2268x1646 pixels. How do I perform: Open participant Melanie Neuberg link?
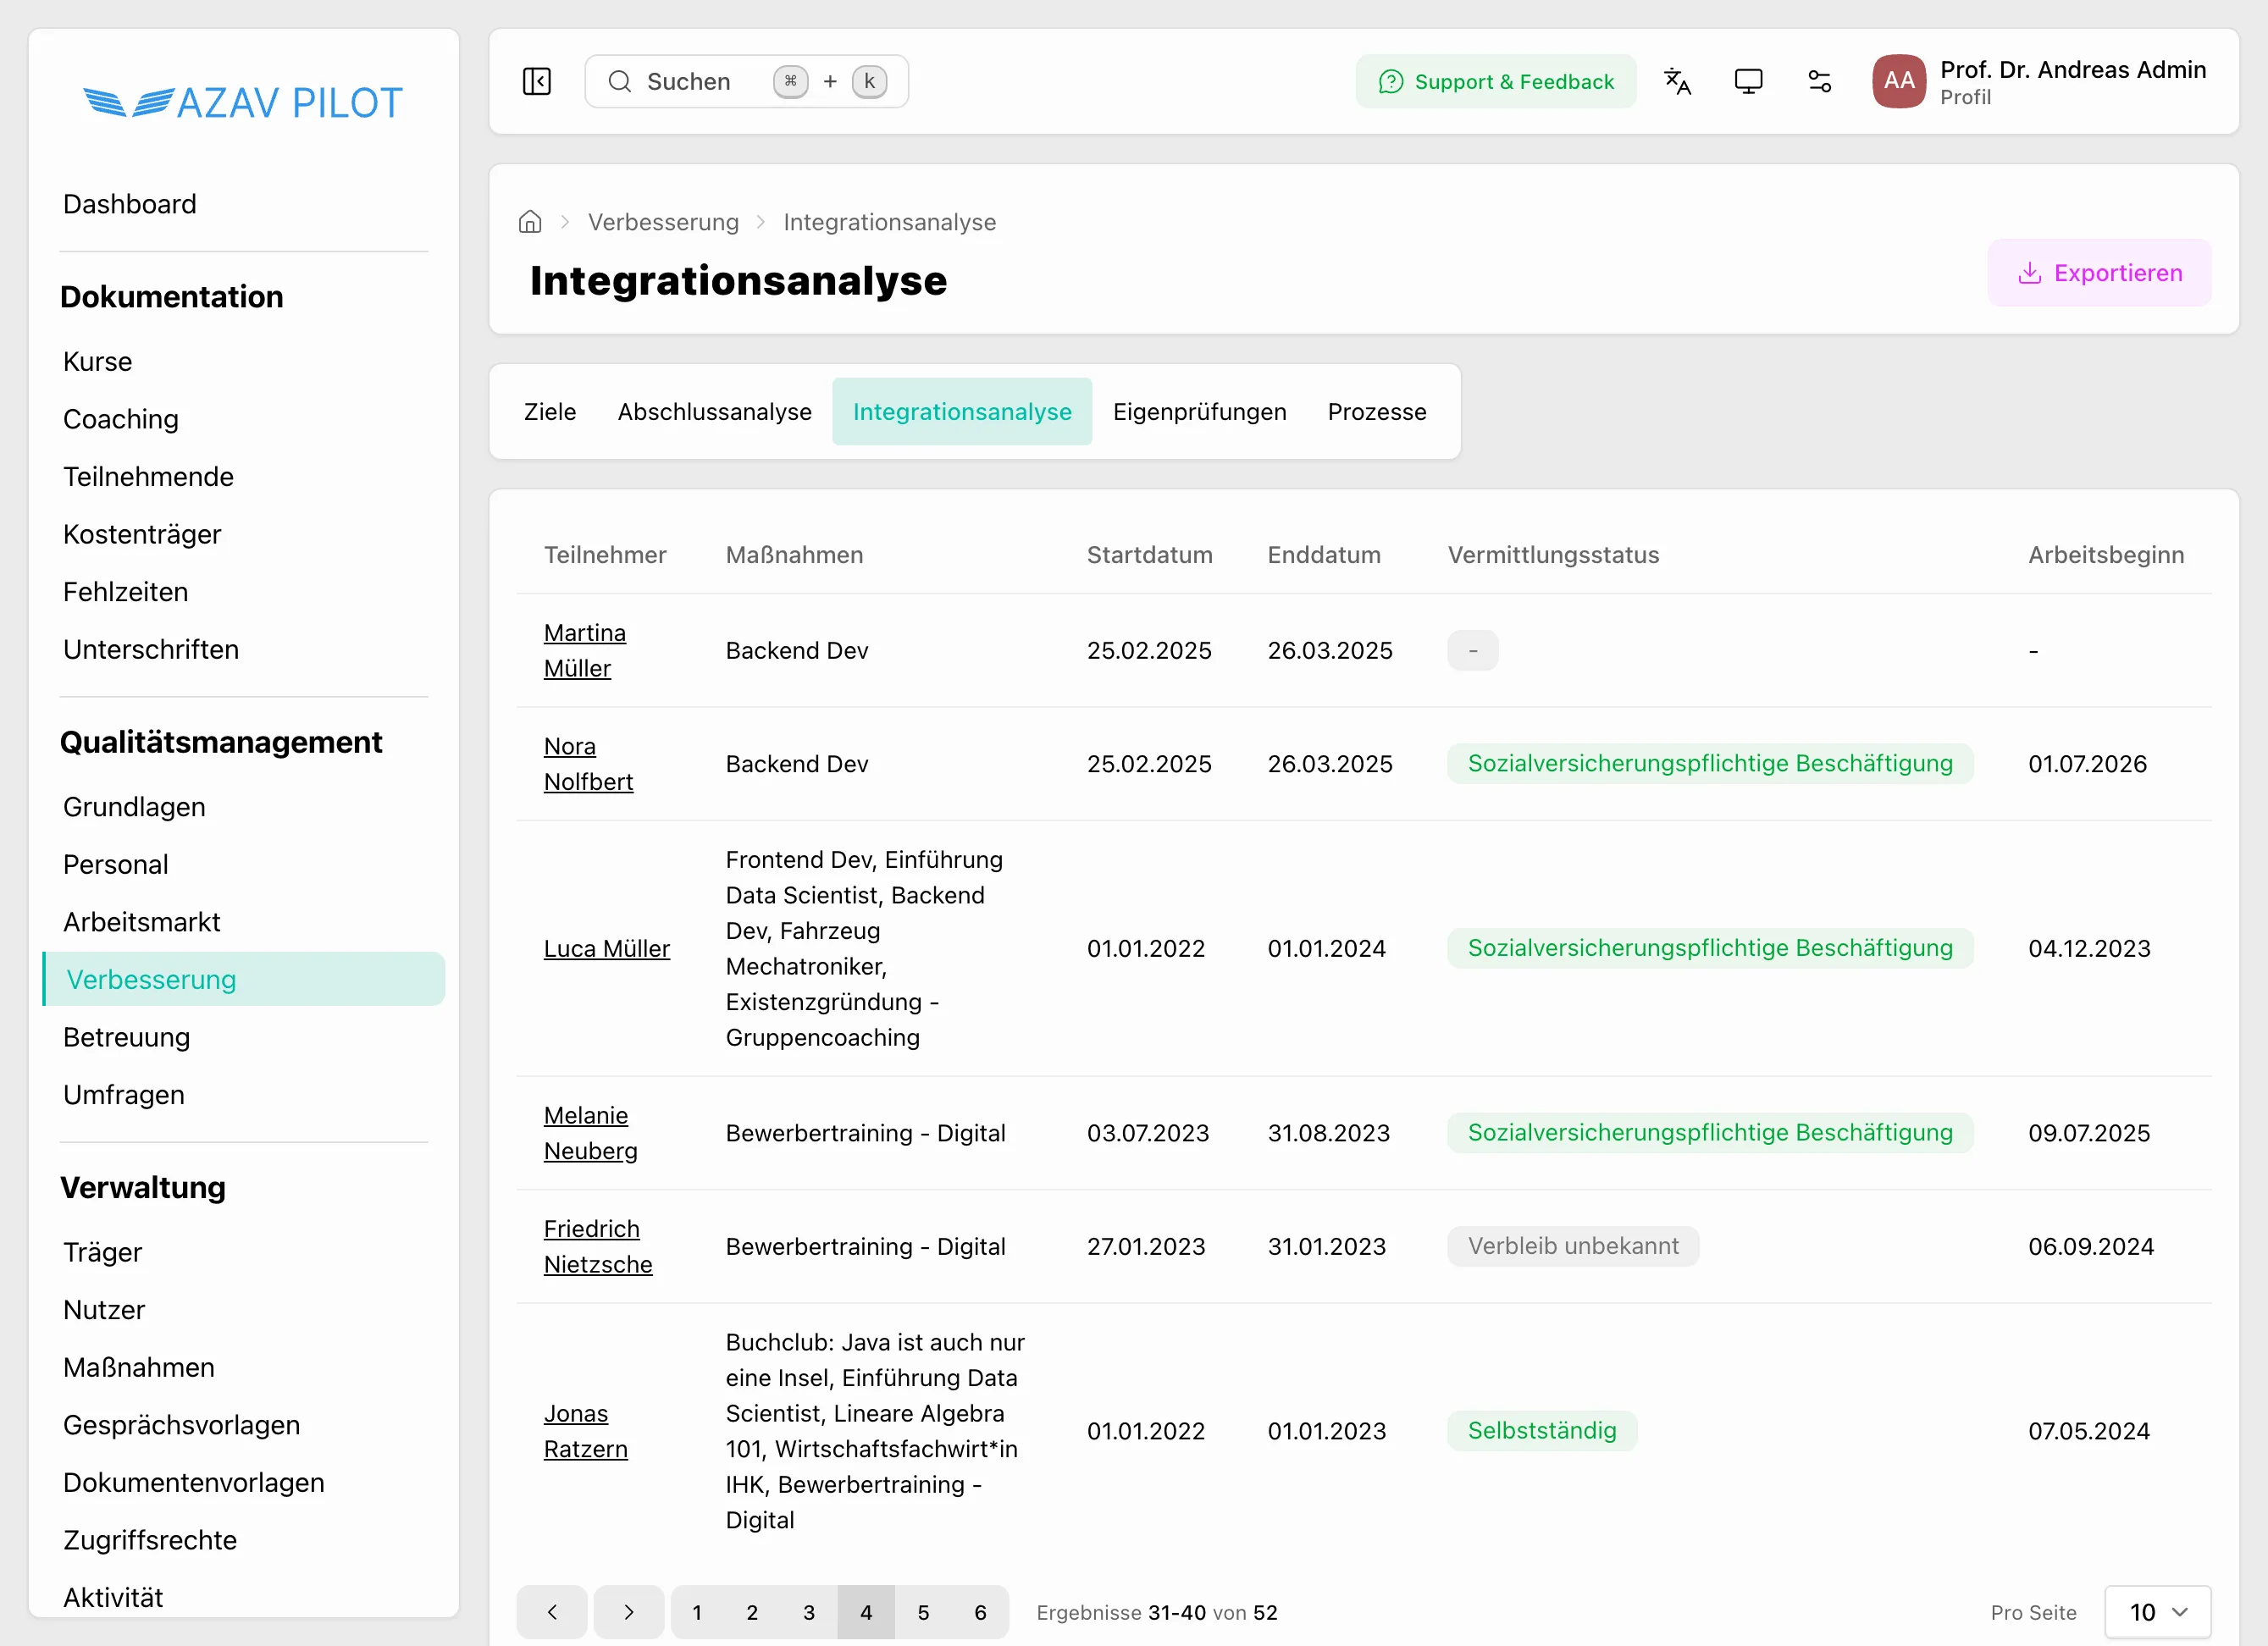591,1133
